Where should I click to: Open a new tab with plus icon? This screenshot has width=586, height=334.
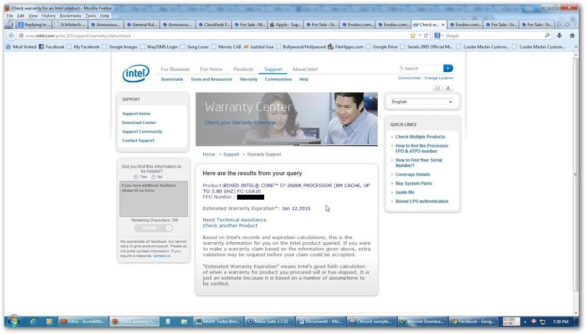tap(567, 25)
